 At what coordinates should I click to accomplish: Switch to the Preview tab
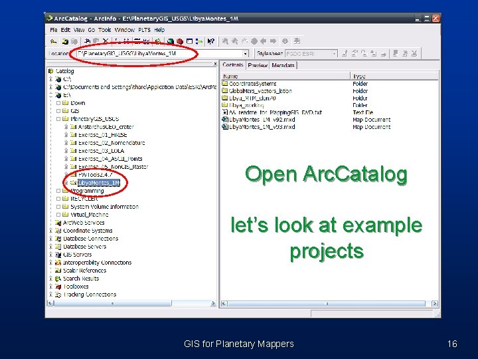click(258, 65)
